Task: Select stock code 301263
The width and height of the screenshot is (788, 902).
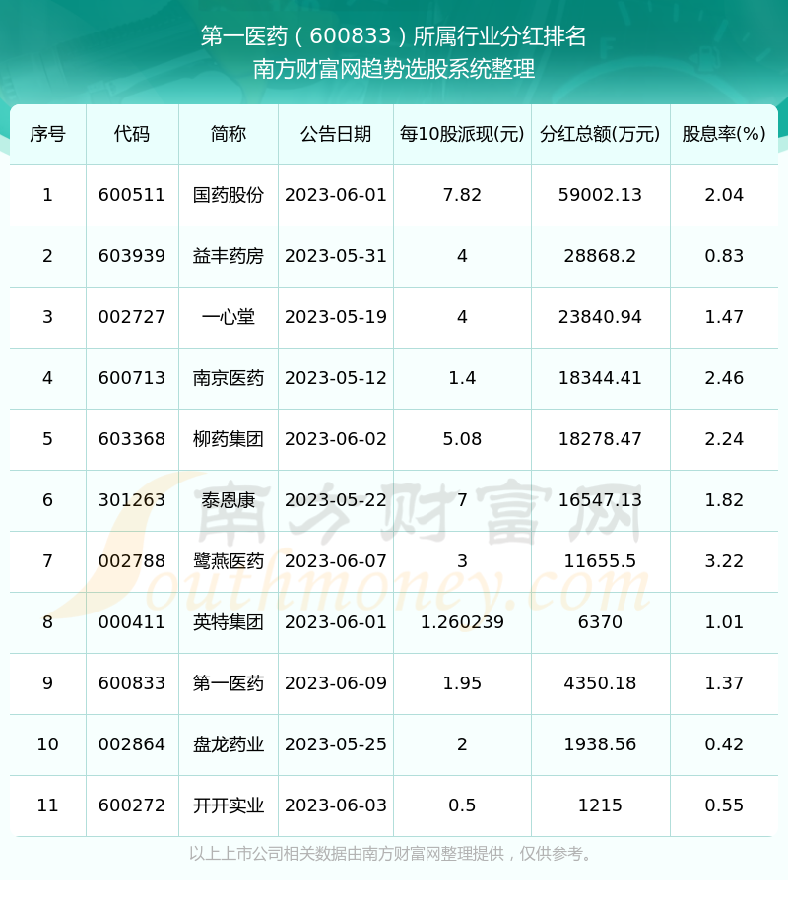Action: point(132,500)
